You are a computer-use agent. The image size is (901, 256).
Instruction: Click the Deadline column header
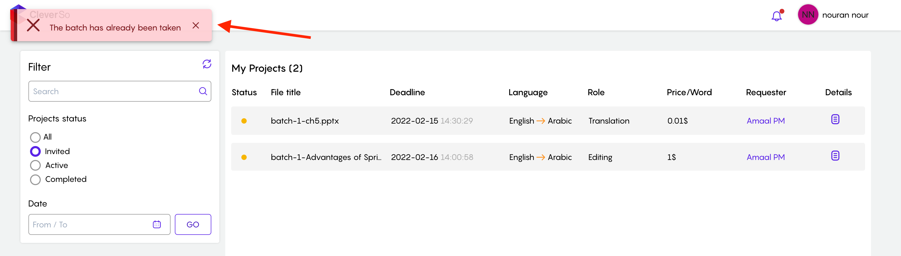(407, 93)
